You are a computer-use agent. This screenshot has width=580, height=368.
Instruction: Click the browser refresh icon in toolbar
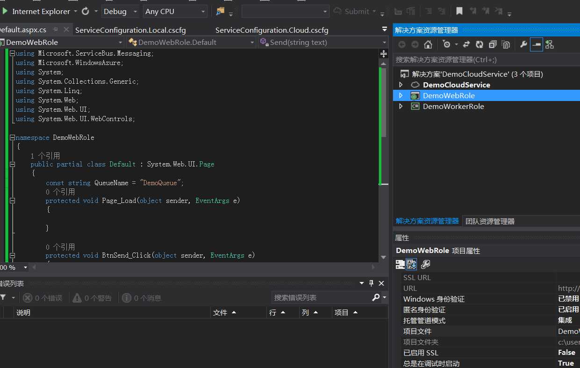[x=86, y=11]
